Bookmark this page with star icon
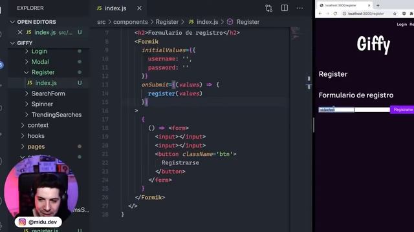The image size is (414, 232). (395, 14)
